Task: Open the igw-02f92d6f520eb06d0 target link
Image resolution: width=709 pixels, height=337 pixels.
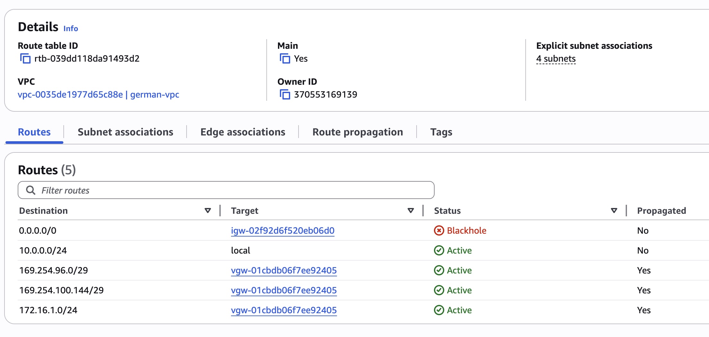Action: [x=283, y=230]
